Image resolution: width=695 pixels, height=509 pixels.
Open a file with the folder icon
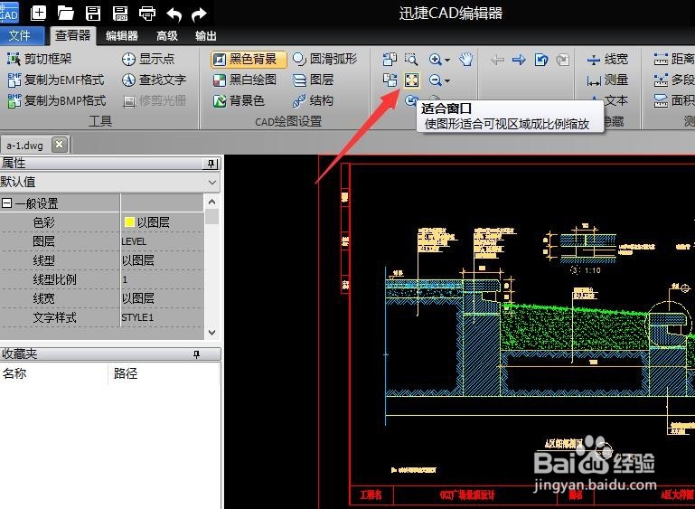[x=66, y=14]
